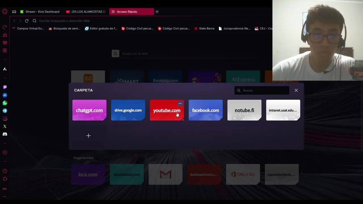Open youtube.com tile three-dots options
This screenshot has width=363, height=204.
click(x=180, y=103)
